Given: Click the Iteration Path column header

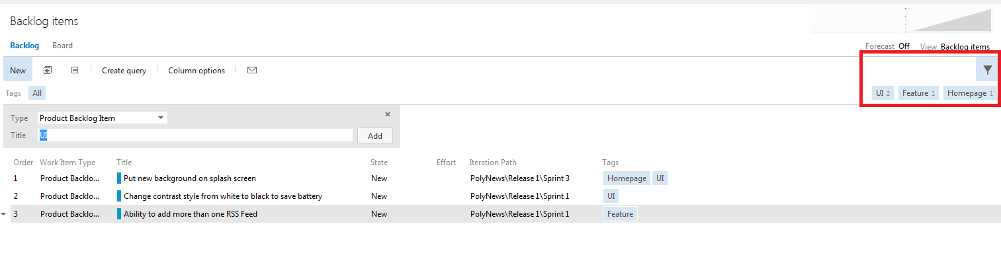Looking at the screenshot, I should coord(493,163).
